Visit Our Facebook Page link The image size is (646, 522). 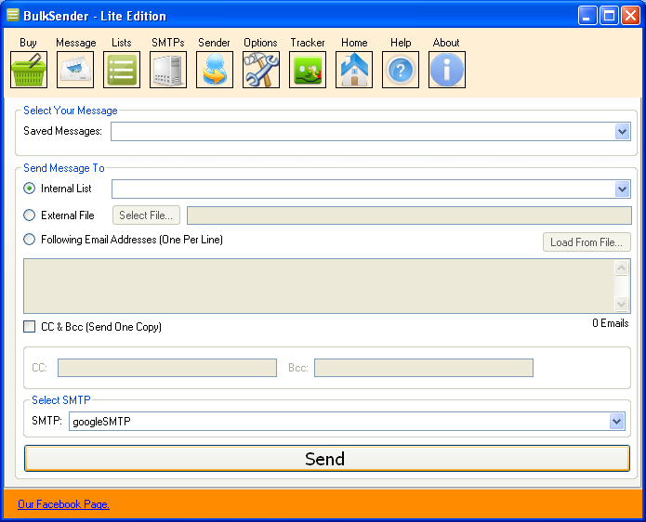[x=63, y=504]
